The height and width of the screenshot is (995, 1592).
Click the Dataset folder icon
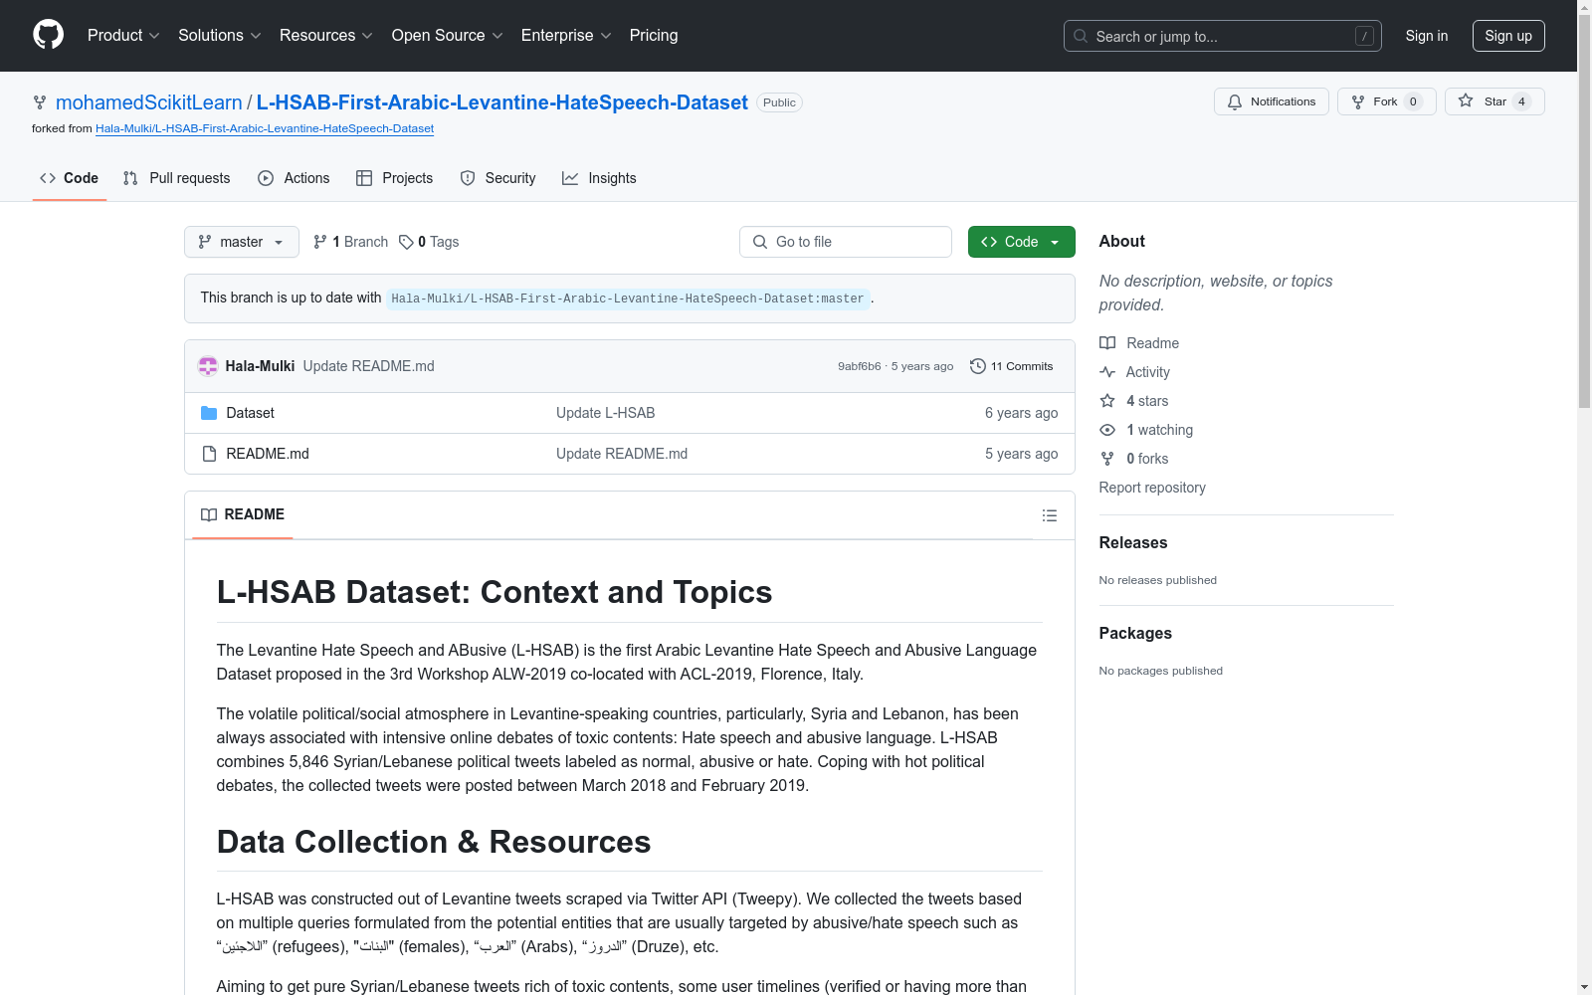point(209,413)
